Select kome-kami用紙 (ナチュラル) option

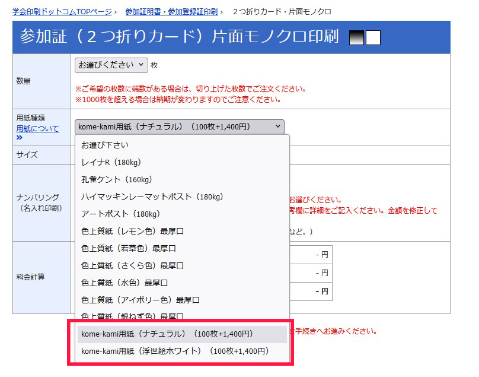[167, 334]
